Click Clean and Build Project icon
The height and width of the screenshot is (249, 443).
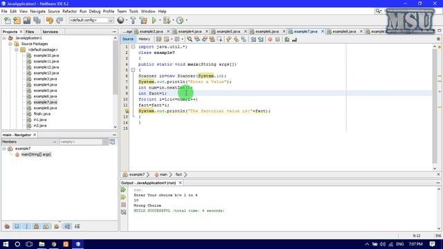click(143, 20)
